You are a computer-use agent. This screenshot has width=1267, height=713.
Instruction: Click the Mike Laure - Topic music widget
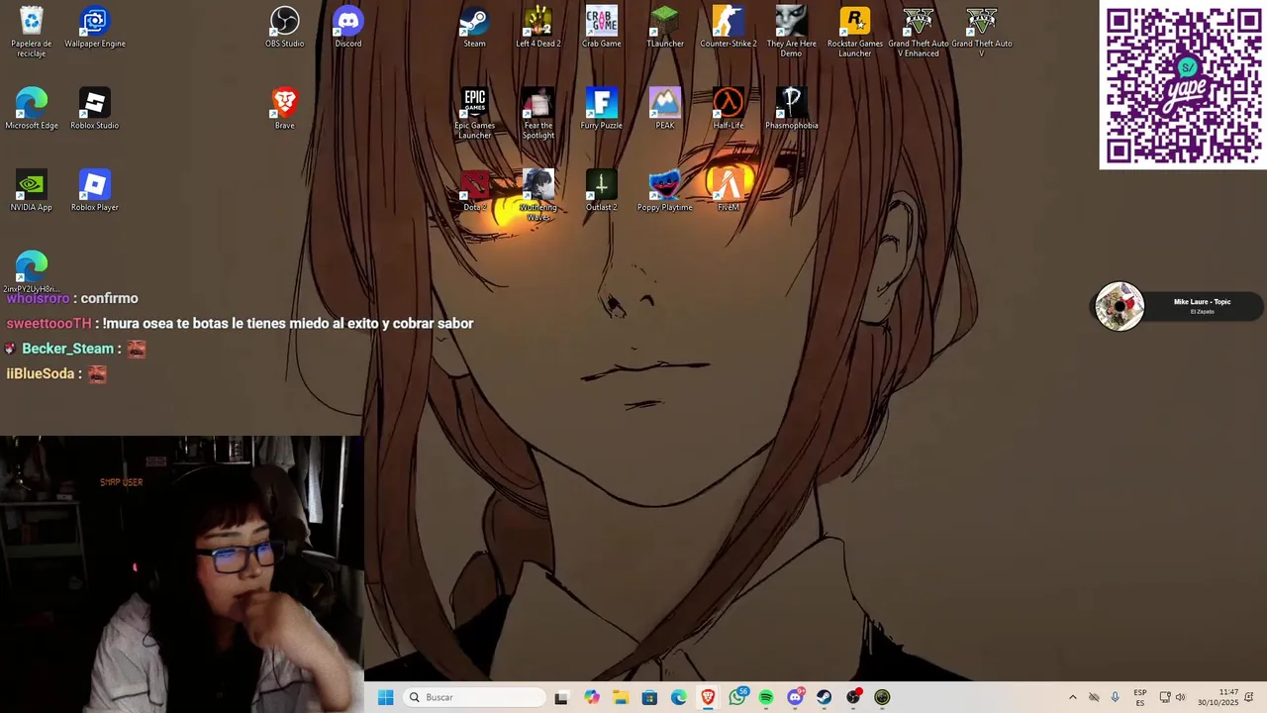coord(1177,307)
